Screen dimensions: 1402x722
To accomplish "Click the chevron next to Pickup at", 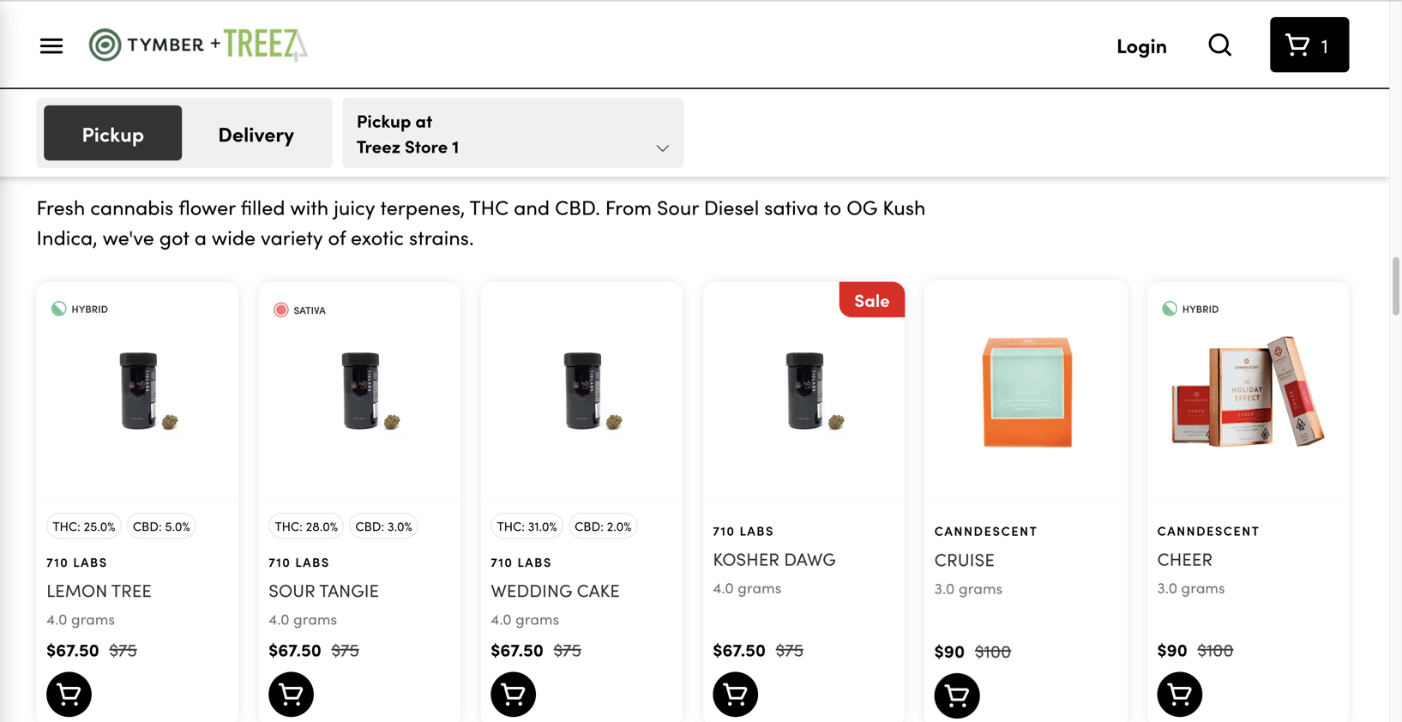I will coord(661,147).
